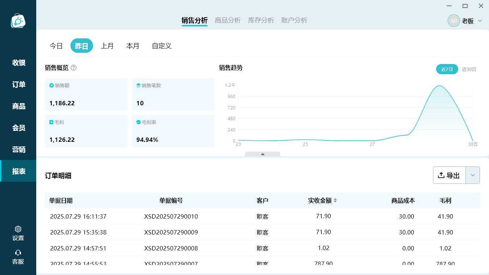Select 本月 date filter
This screenshot has height=275, width=489.
(x=133, y=46)
